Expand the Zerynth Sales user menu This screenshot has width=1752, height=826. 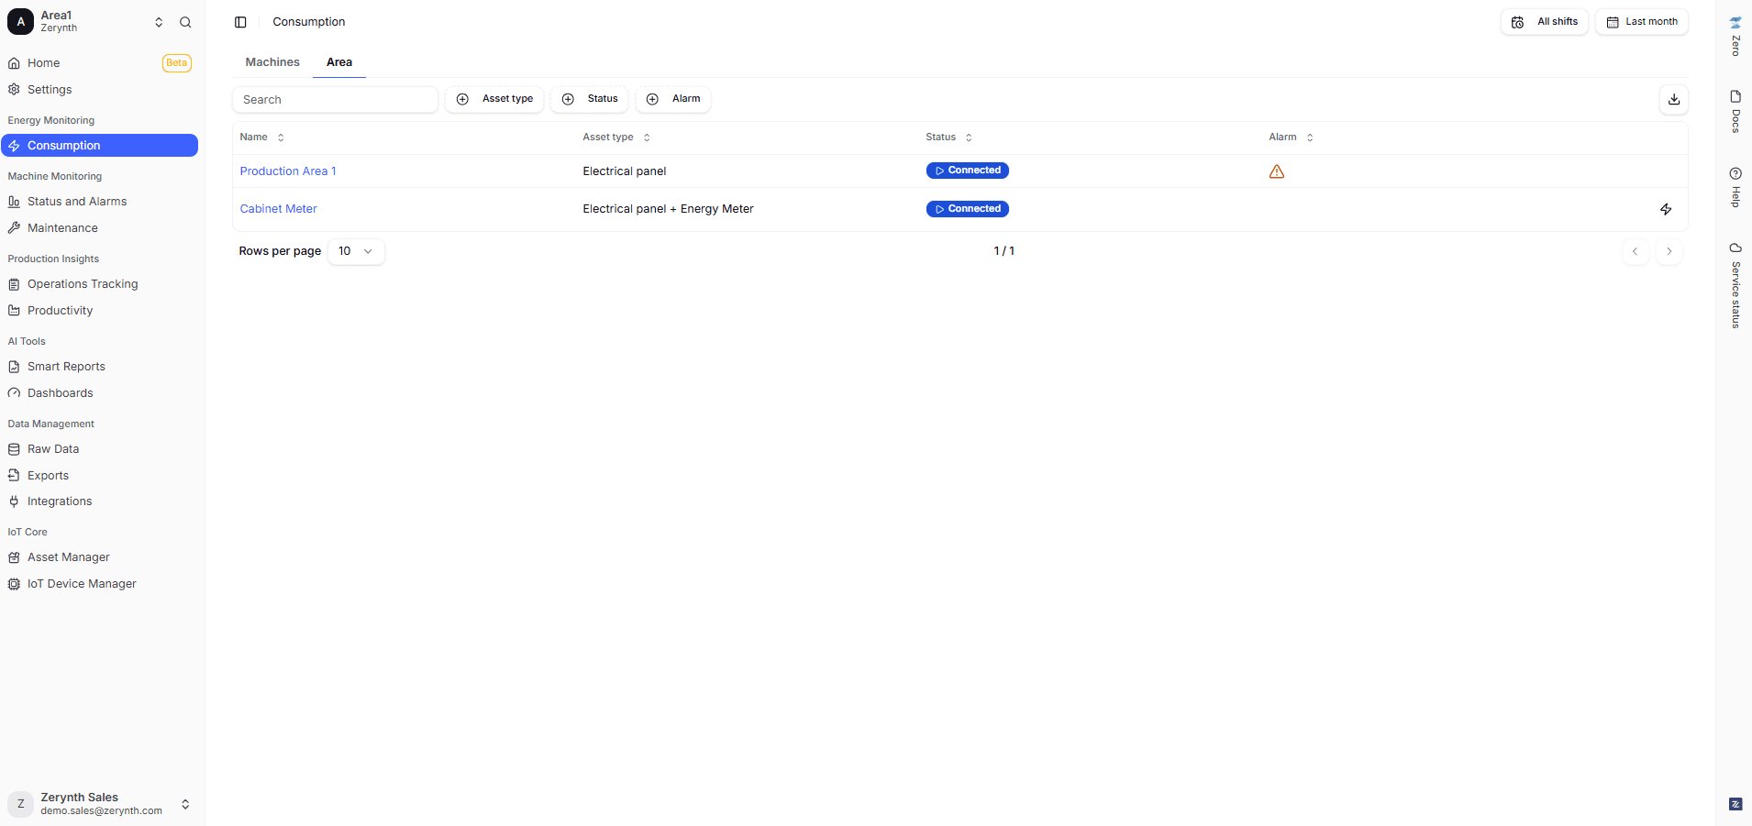coord(185,804)
